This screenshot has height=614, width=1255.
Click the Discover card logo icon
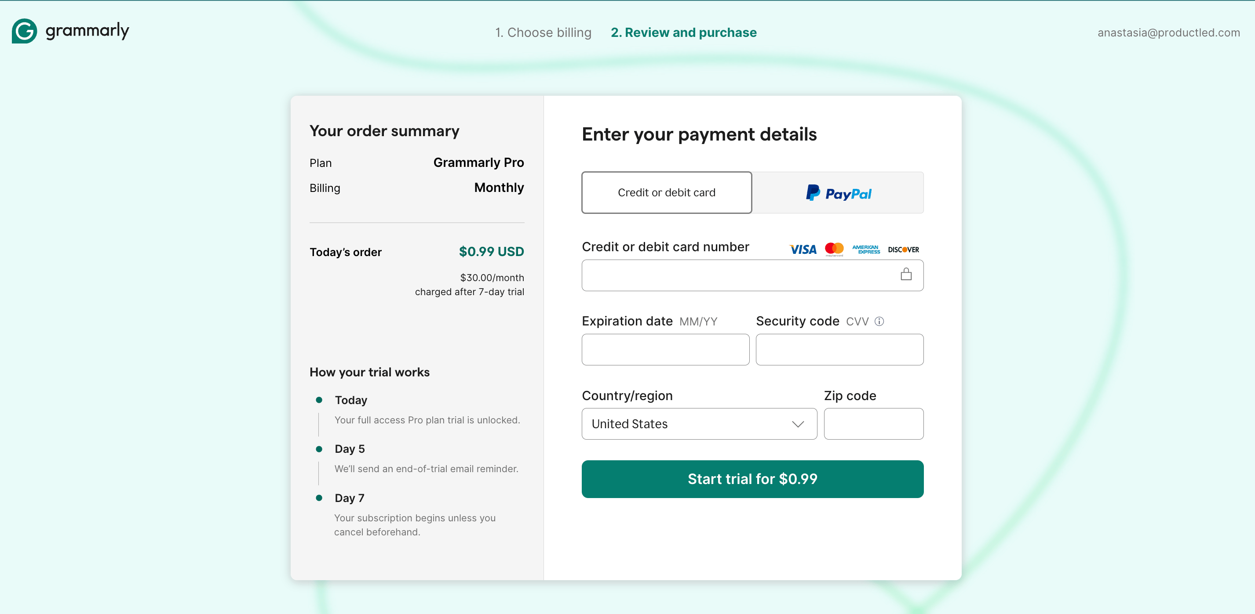point(903,249)
